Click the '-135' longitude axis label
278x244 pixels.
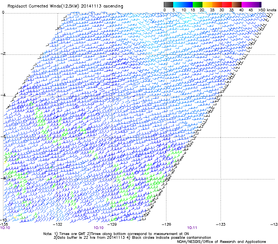click(4, 224)
